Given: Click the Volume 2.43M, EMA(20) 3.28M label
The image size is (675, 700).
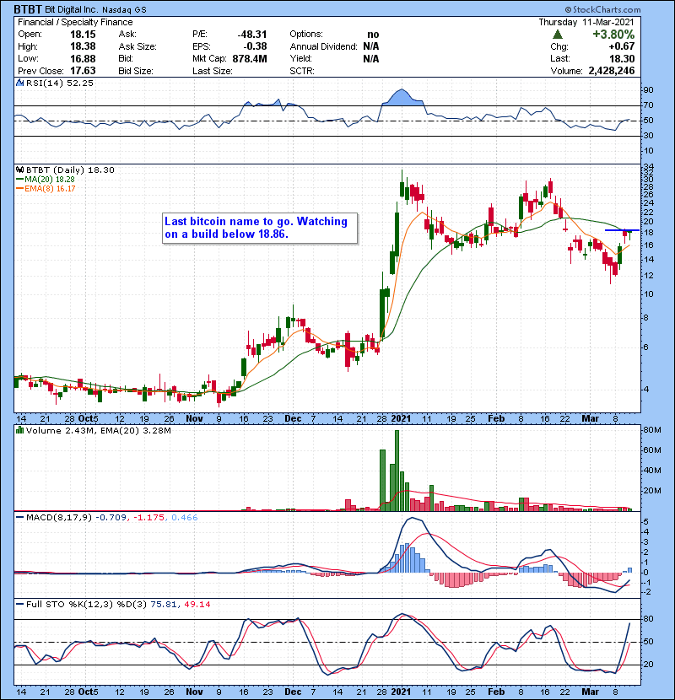Looking at the screenshot, I should pos(98,431).
